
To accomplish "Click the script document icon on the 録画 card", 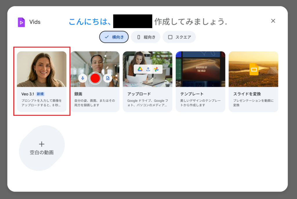I will [108, 78].
